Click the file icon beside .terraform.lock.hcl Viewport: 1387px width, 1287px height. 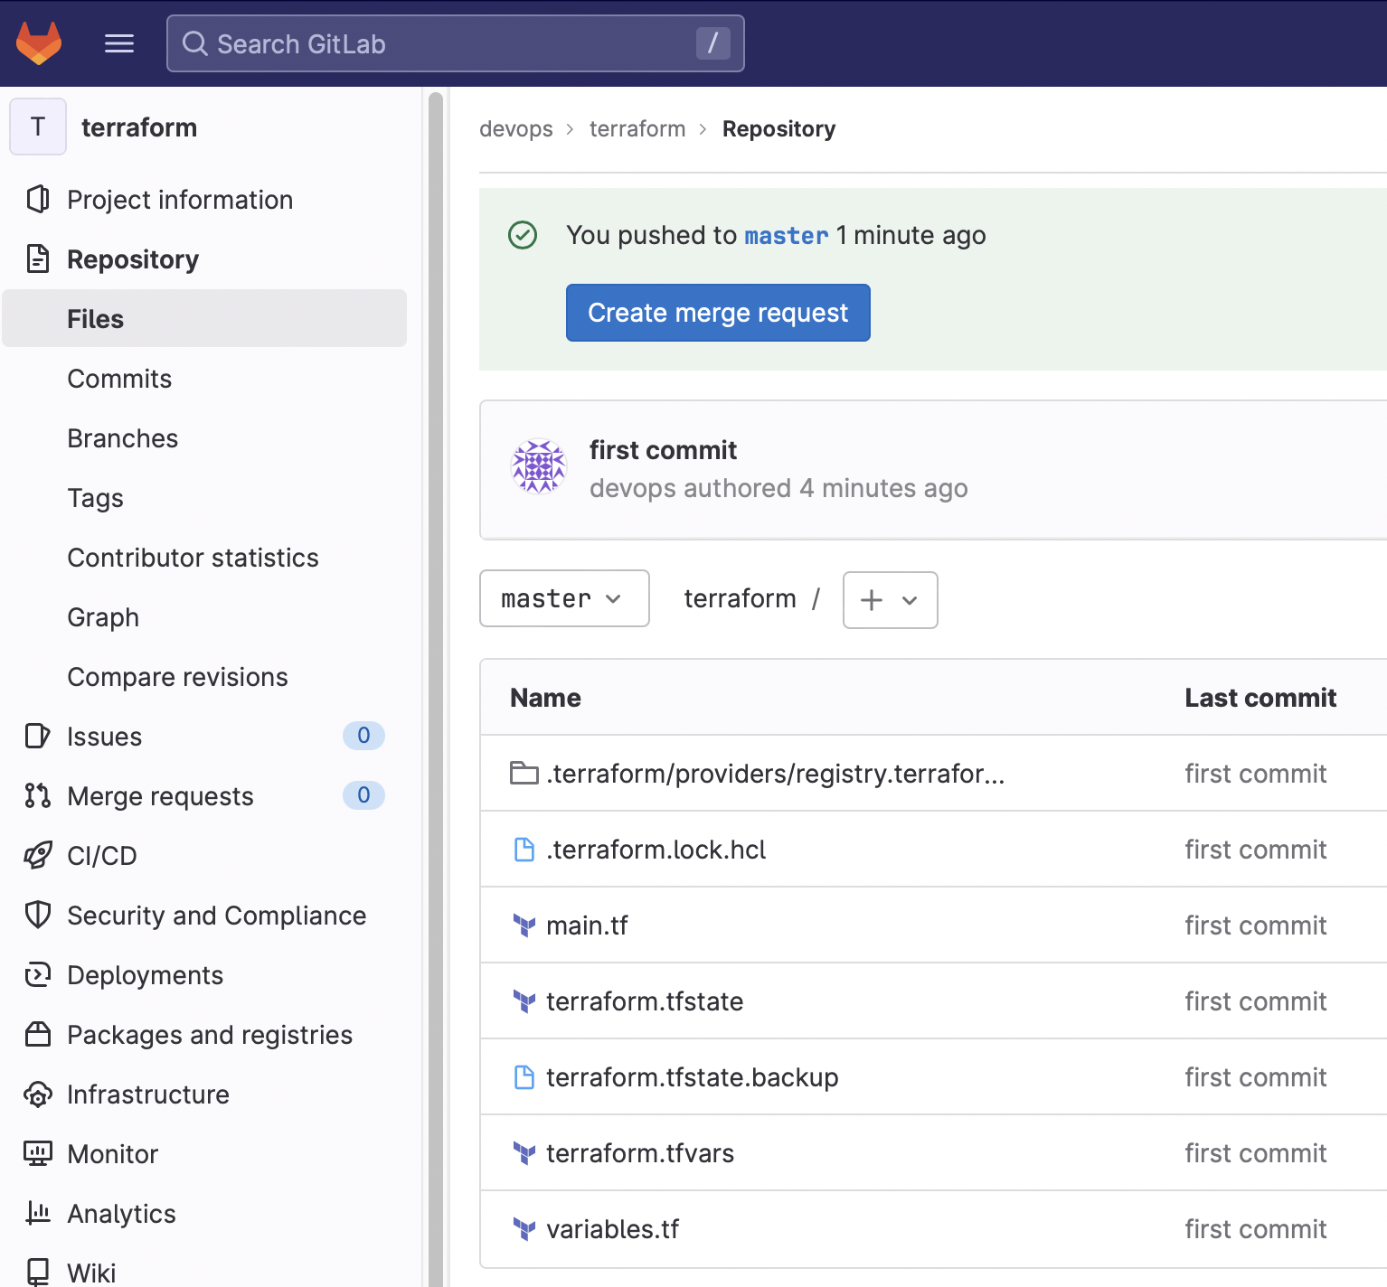[524, 850]
